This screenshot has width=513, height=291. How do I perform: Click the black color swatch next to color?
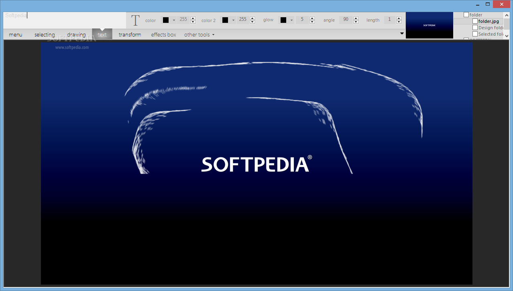(x=166, y=20)
